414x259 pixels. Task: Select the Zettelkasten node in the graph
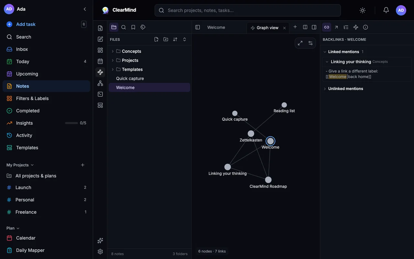pyautogui.click(x=251, y=134)
